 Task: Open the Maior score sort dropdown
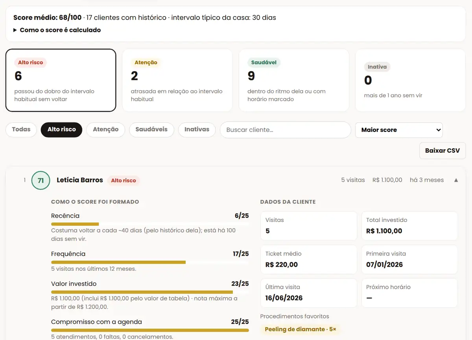pos(399,130)
